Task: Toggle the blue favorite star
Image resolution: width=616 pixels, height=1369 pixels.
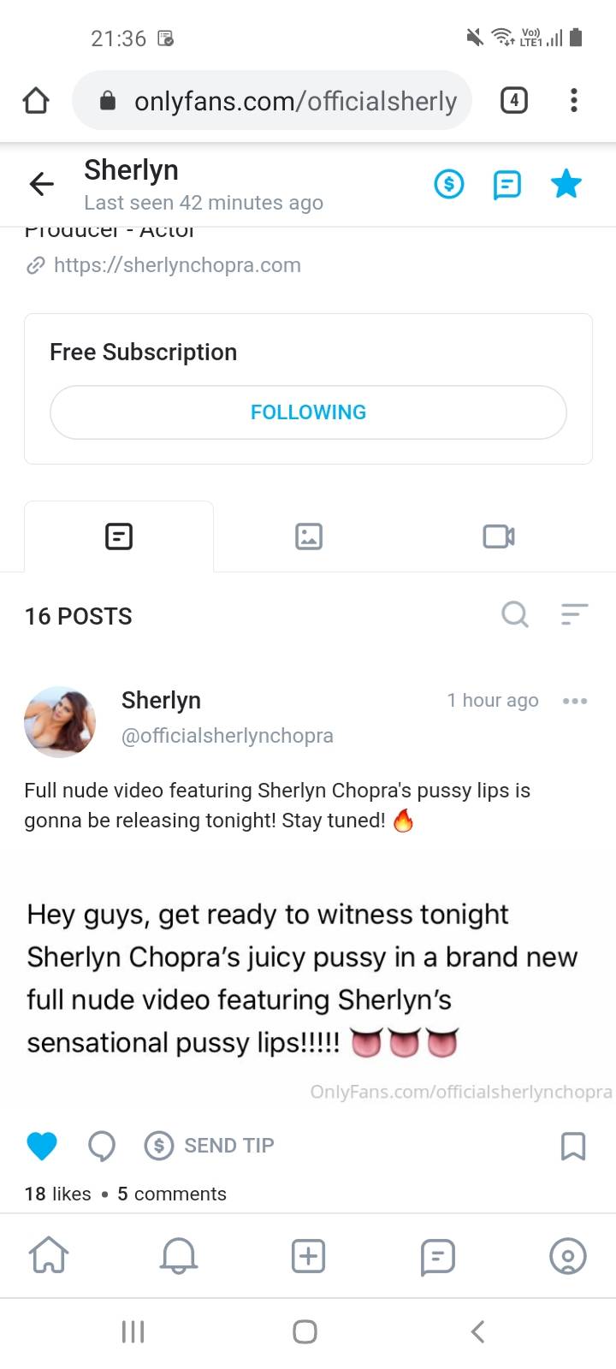Action: point(566,183)
